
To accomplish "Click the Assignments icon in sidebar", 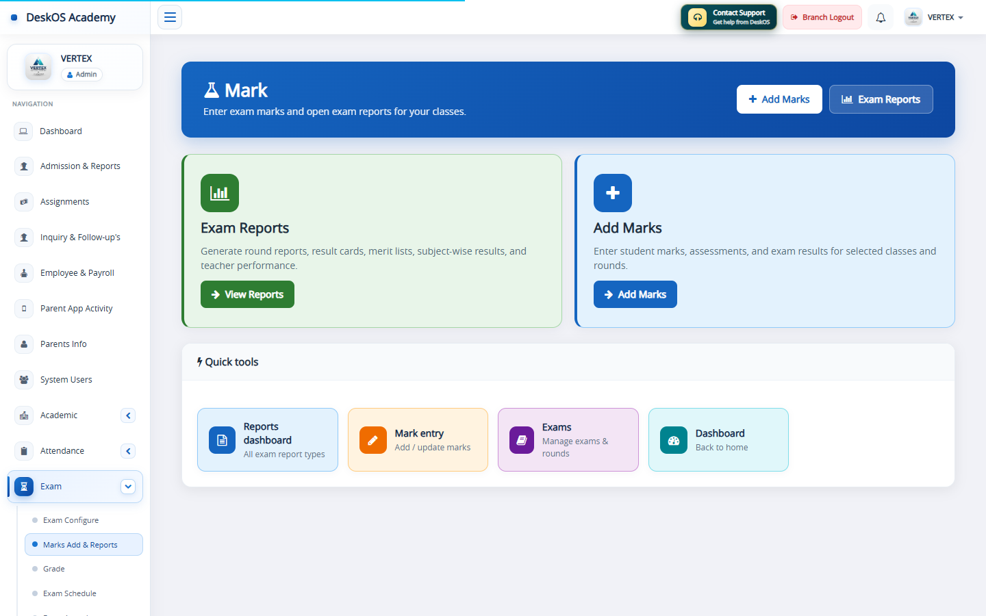I will click(24, 202).
